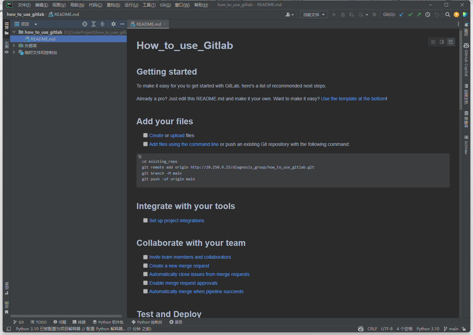Click the Run green triangle button
Image resolution: width=473 pixels, height=335 pixels.
coord(334,15)
